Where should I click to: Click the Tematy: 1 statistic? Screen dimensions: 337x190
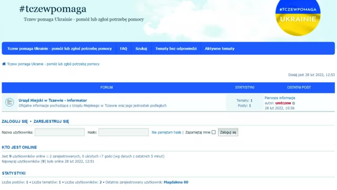pyautogui.click(x=244, y=101)
